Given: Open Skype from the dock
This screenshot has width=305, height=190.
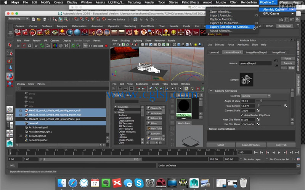Looking at the screenshot, I should pos(139,183).
